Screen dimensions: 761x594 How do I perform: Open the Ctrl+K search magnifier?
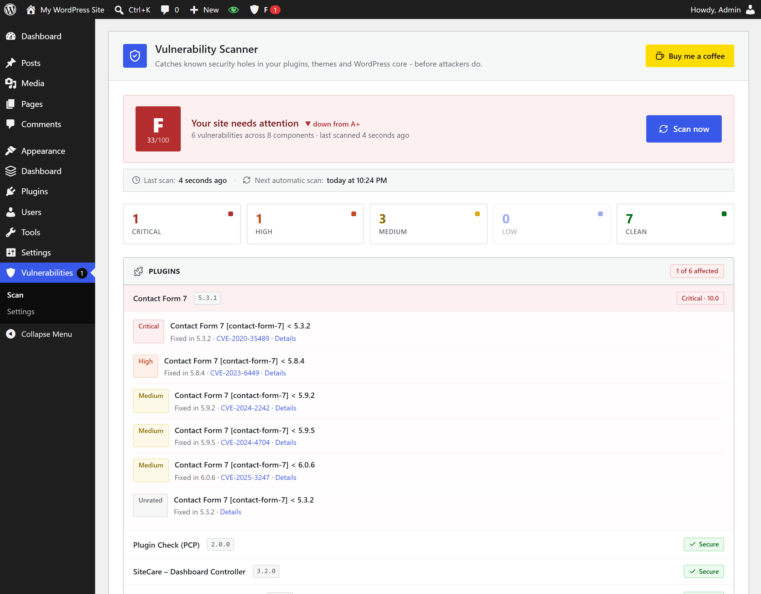pos(119,10)
